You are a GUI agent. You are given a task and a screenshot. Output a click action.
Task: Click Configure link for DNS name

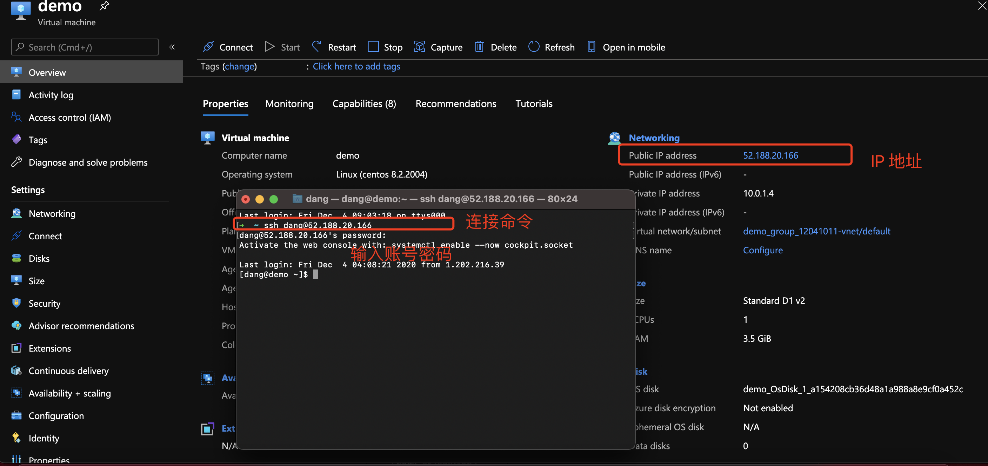[763, 250]
